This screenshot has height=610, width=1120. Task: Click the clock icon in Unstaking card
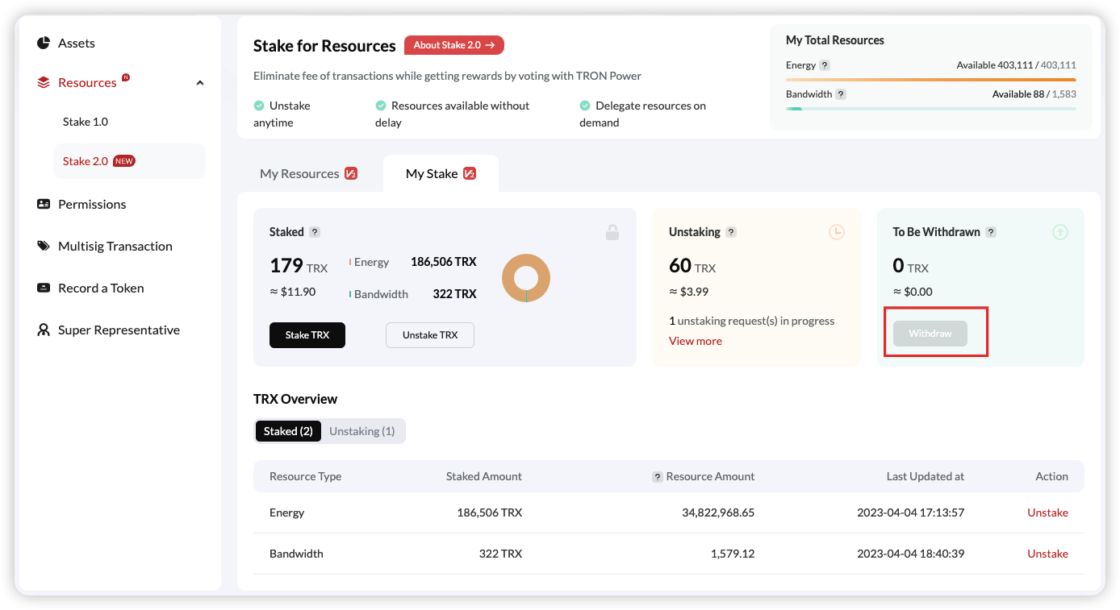(837, 232)
